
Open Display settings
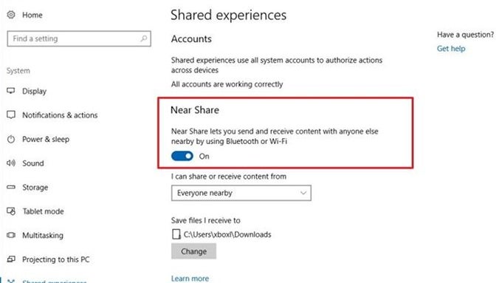[34, 92]
